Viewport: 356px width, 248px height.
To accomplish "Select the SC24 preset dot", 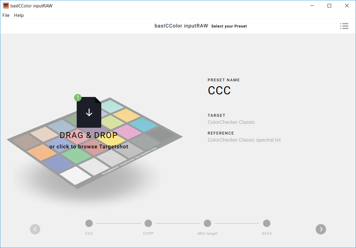I will click(x=267, y=223).
